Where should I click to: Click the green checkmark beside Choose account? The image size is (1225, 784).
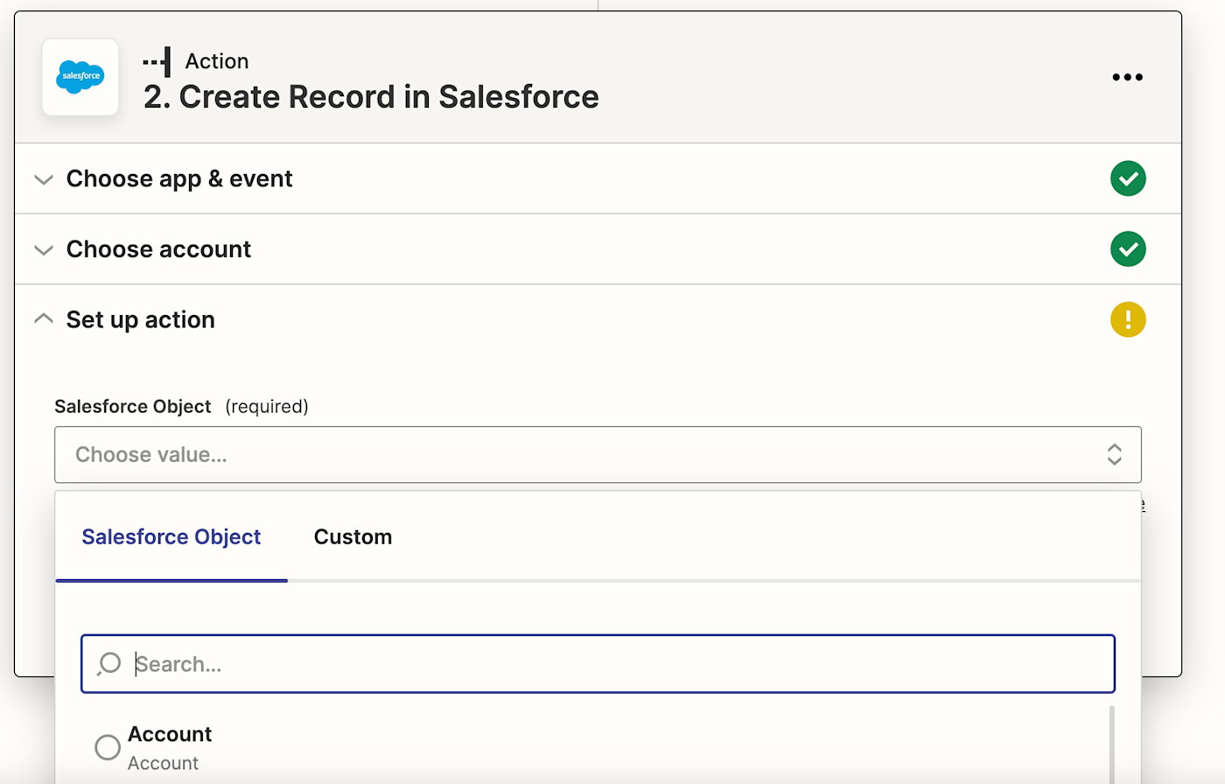point(1128,249)
